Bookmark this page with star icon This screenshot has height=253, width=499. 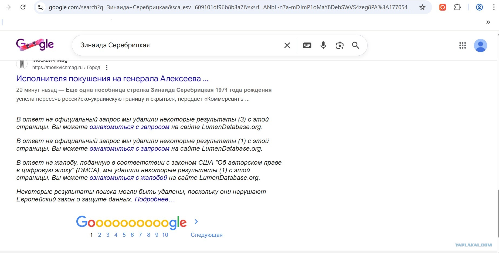point(422,7)
